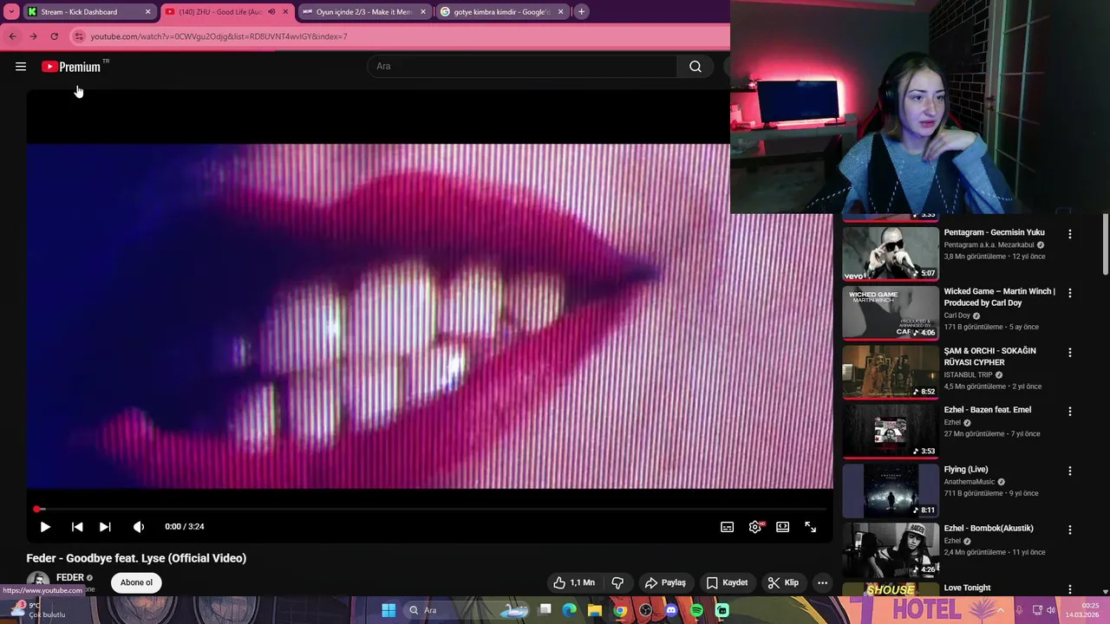Open options for Ezhel - Bombok(Akustik)
The image size is (1110, 624).
coord(1069,530)
